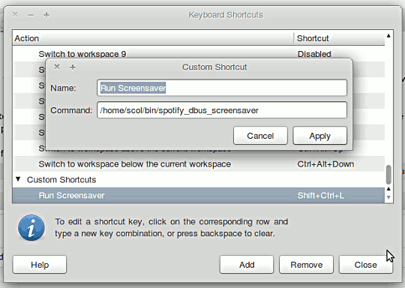Sort by the Action column header
The width and height of the screenshot is (405, 288).
pos(153,38)
